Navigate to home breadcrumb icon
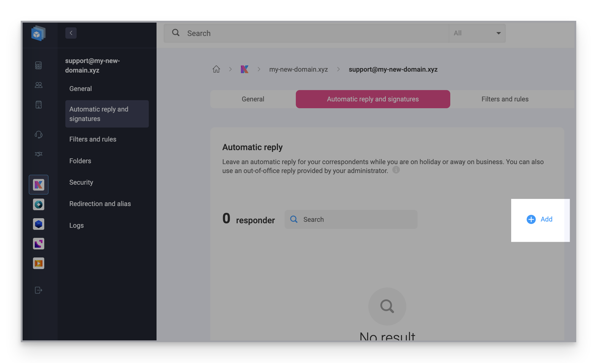597x363 pixels. pyautogui.click(x=217, y=68)
